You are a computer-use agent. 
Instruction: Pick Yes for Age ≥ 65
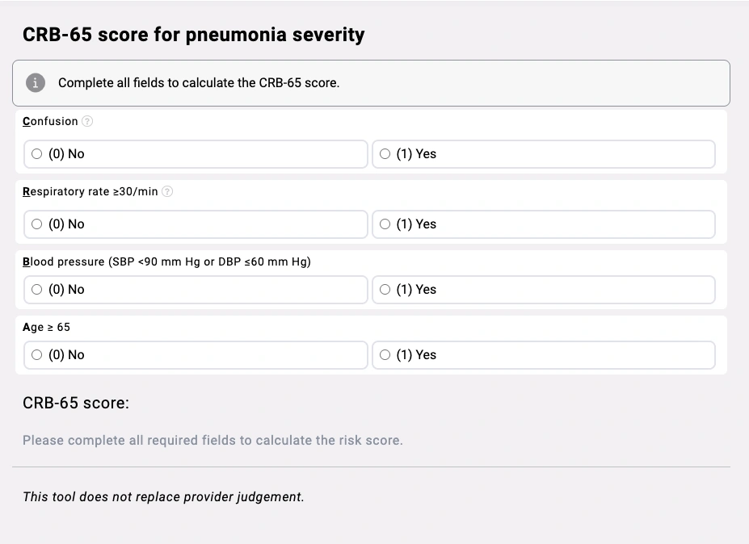click(385, 355)
